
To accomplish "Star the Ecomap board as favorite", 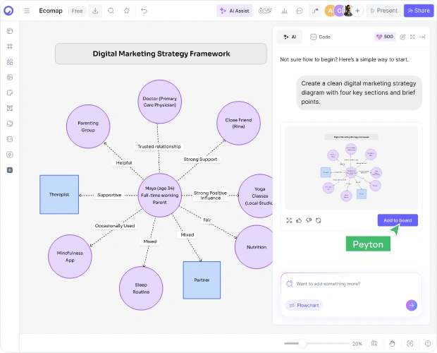I will coord(127,11).
